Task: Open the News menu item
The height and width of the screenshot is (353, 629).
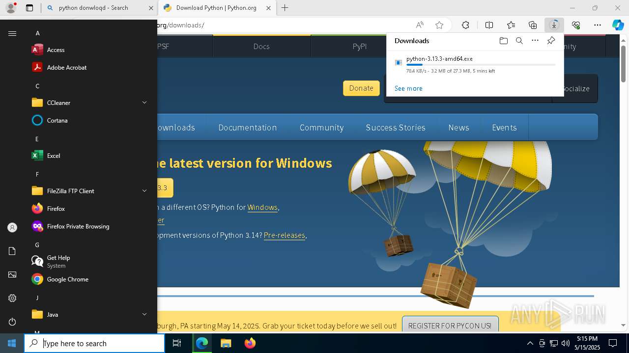Action: coord(458,127)
